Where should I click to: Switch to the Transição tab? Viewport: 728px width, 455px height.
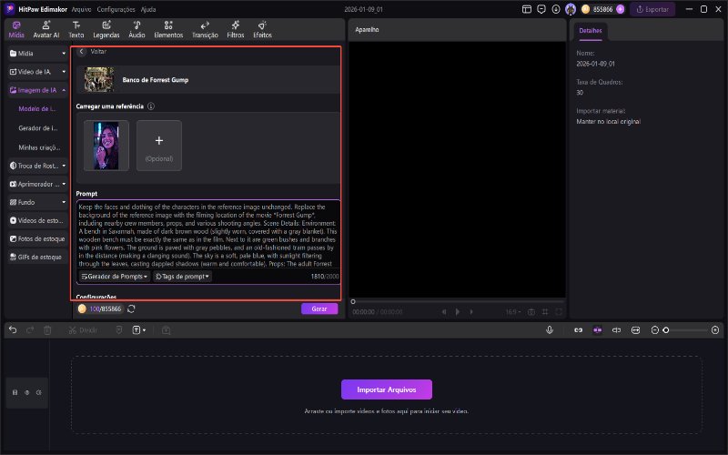[x=205, y=29]
